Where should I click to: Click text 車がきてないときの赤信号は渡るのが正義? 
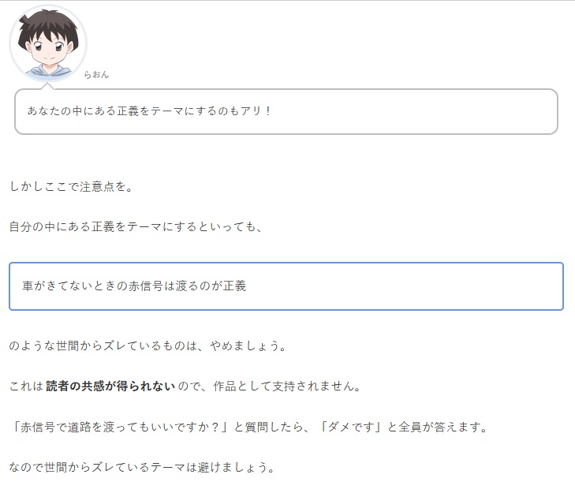click(x=134, y=286)
